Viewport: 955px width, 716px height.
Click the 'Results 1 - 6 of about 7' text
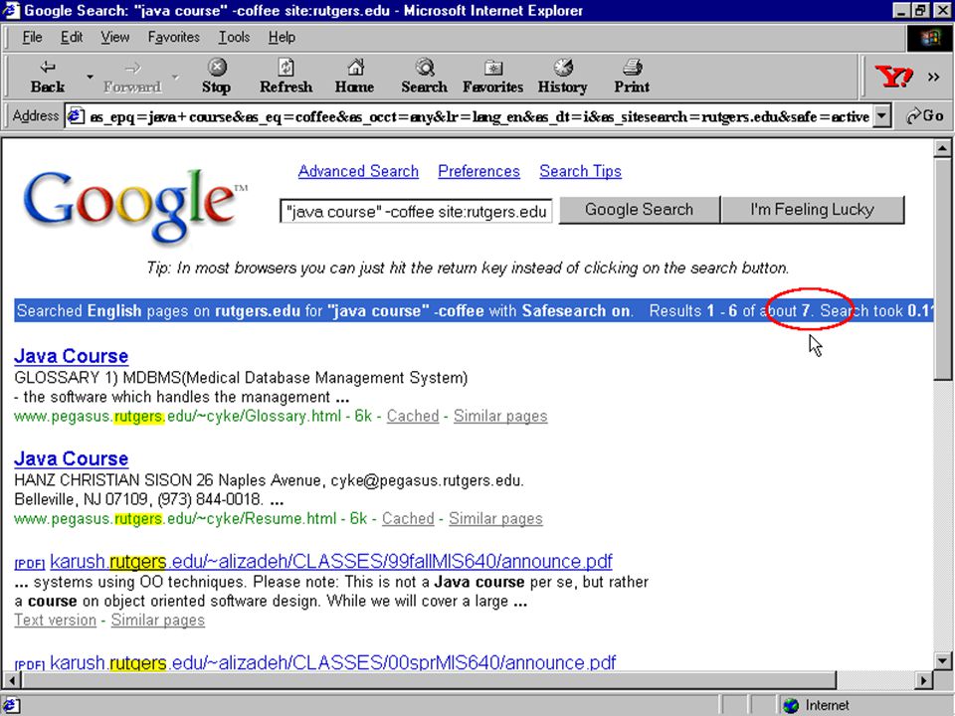click(729, 310)
